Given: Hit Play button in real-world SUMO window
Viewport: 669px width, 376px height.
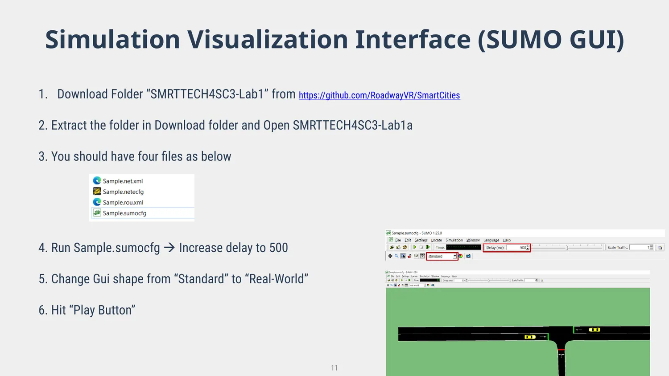Looking at the screenshot, I should click(x=402, y=280).
